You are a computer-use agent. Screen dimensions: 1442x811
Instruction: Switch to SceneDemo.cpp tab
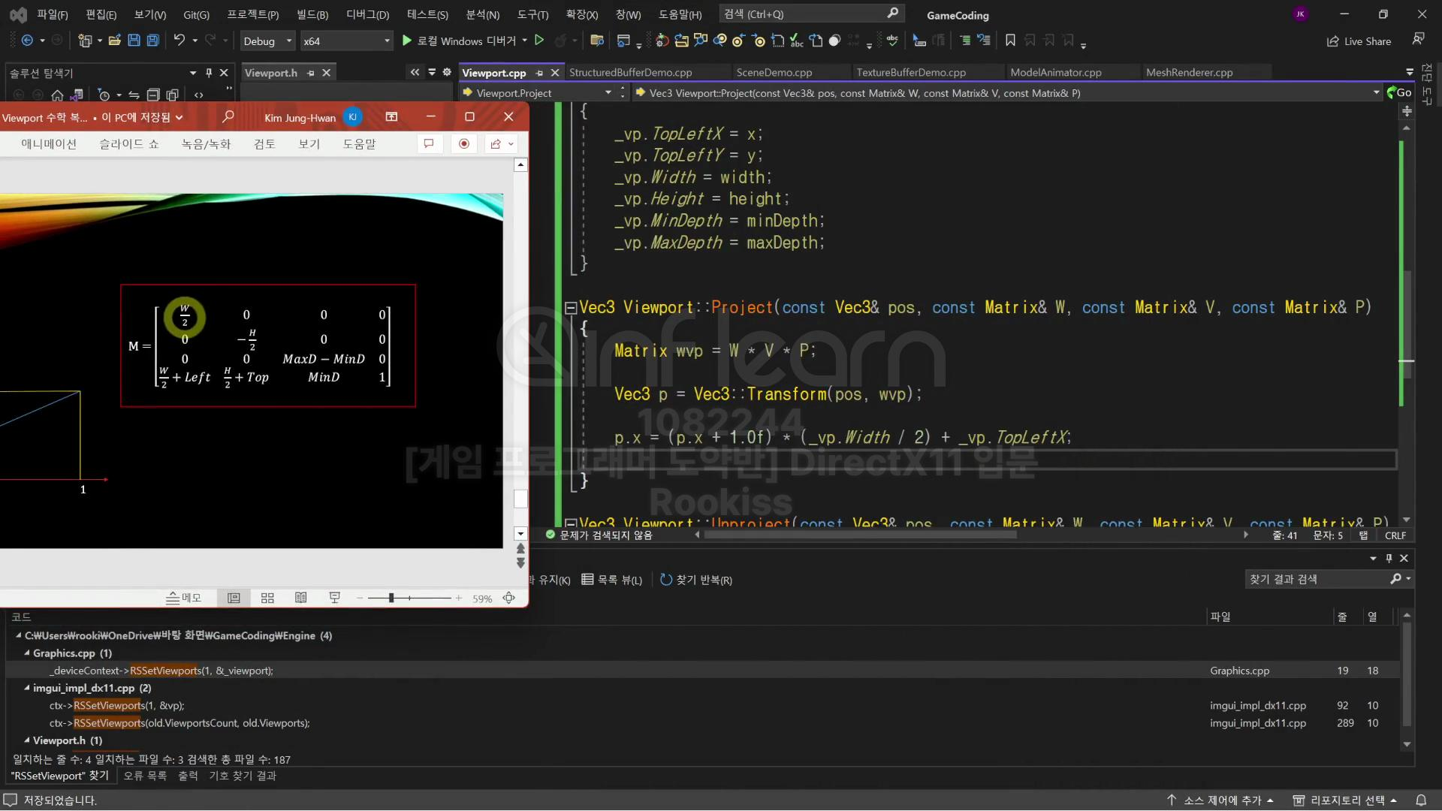point(774,73)
